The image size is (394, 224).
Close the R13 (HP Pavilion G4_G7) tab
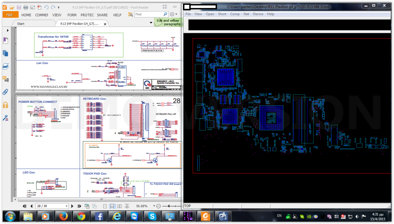[105, 24]
